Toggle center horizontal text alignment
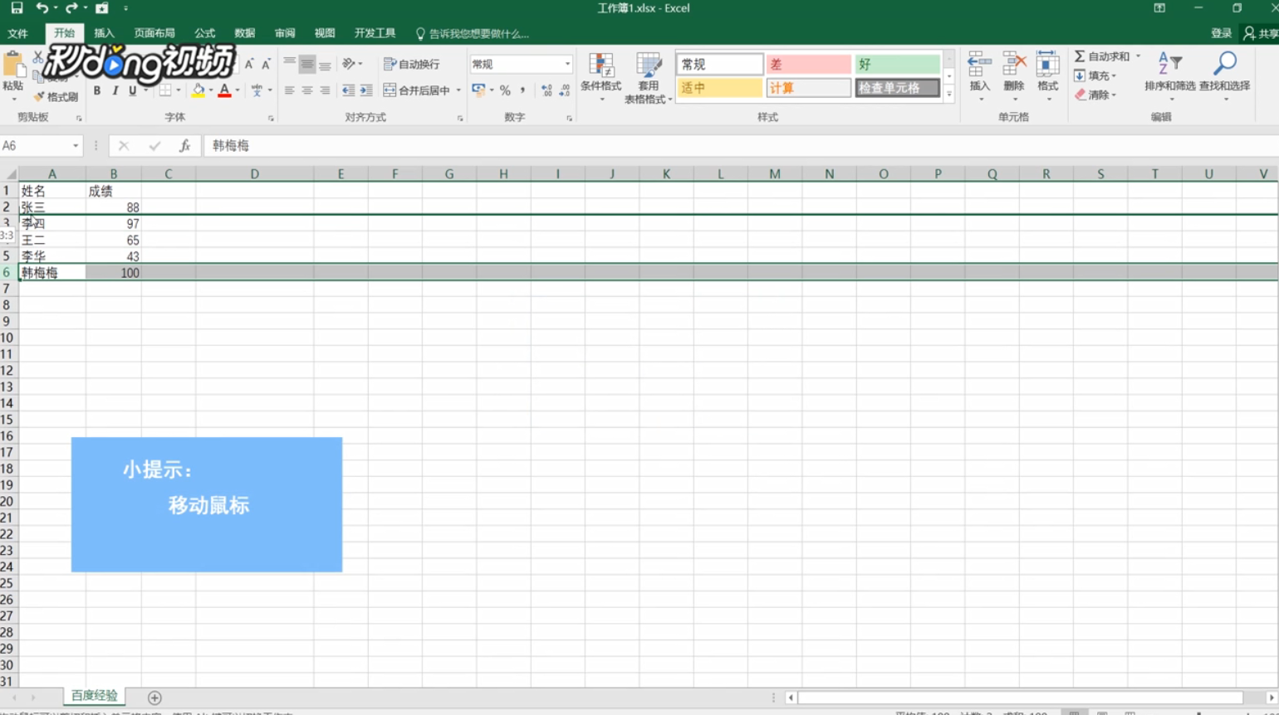The width and height of the screenshot is (1279, 715). click(x=307, y=90)
